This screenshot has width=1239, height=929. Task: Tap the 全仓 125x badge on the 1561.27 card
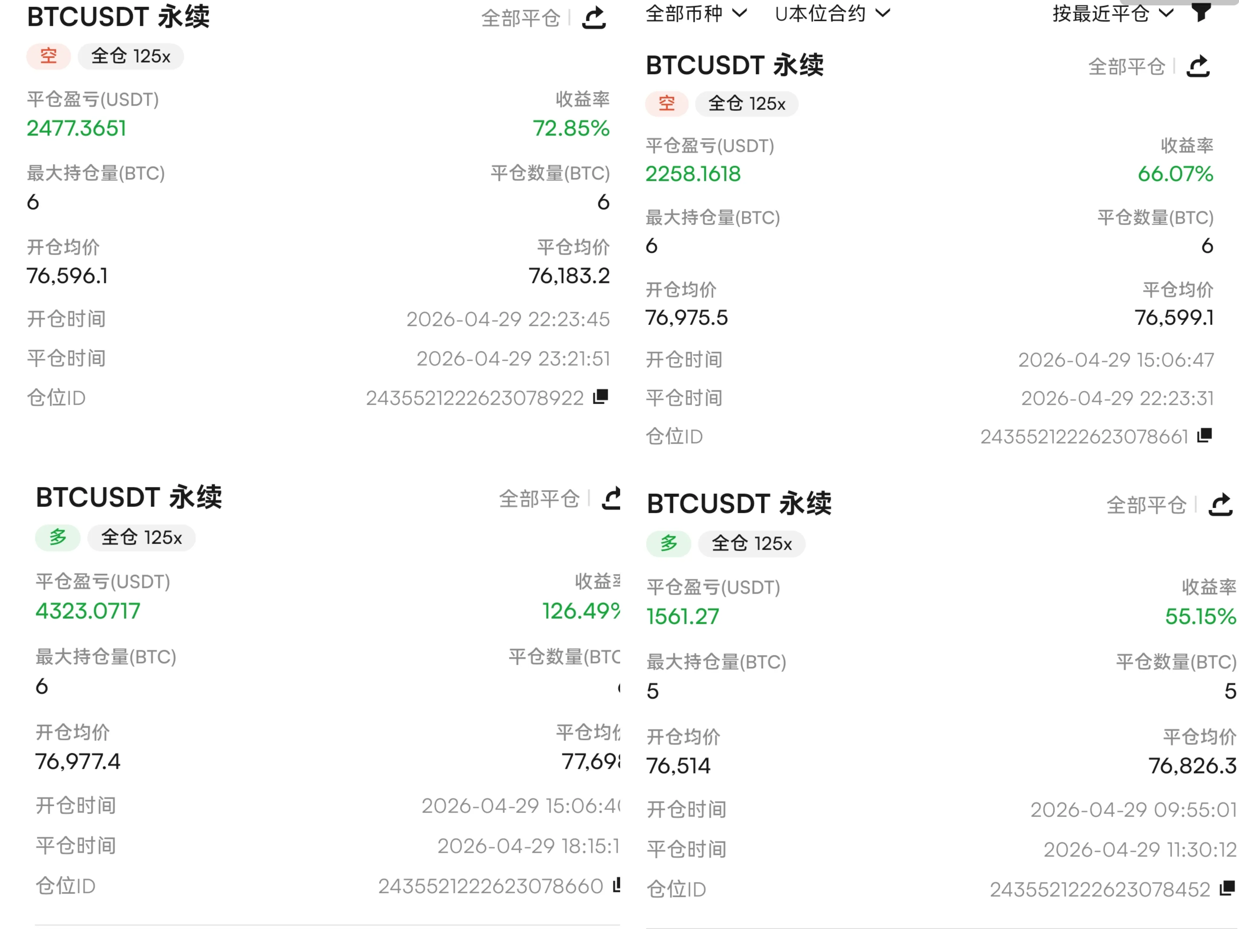[752, 543]
